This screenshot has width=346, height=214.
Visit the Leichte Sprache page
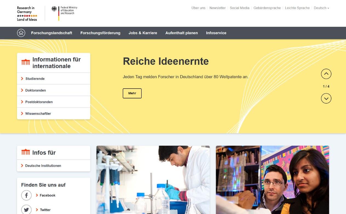(297, 8)
